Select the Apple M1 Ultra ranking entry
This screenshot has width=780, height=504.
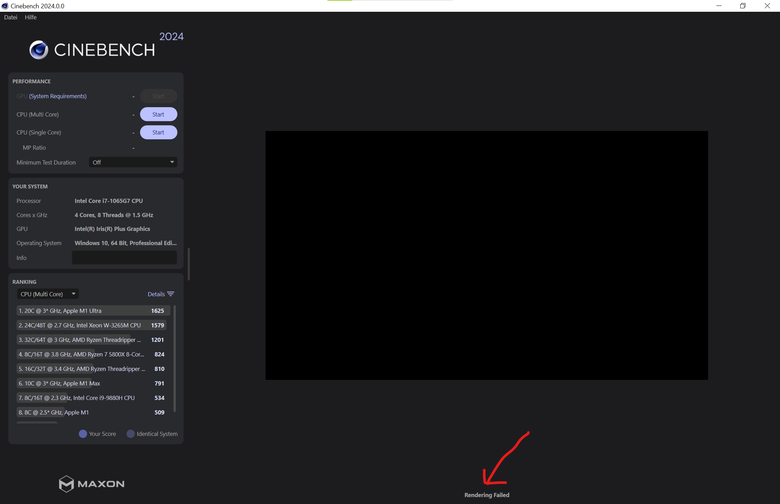tap(92, 311)
